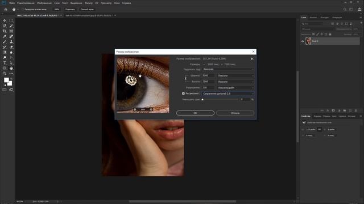Select the Move tool
The width and height of the screenshot is (364, 204).
click(x=5, y=20)
